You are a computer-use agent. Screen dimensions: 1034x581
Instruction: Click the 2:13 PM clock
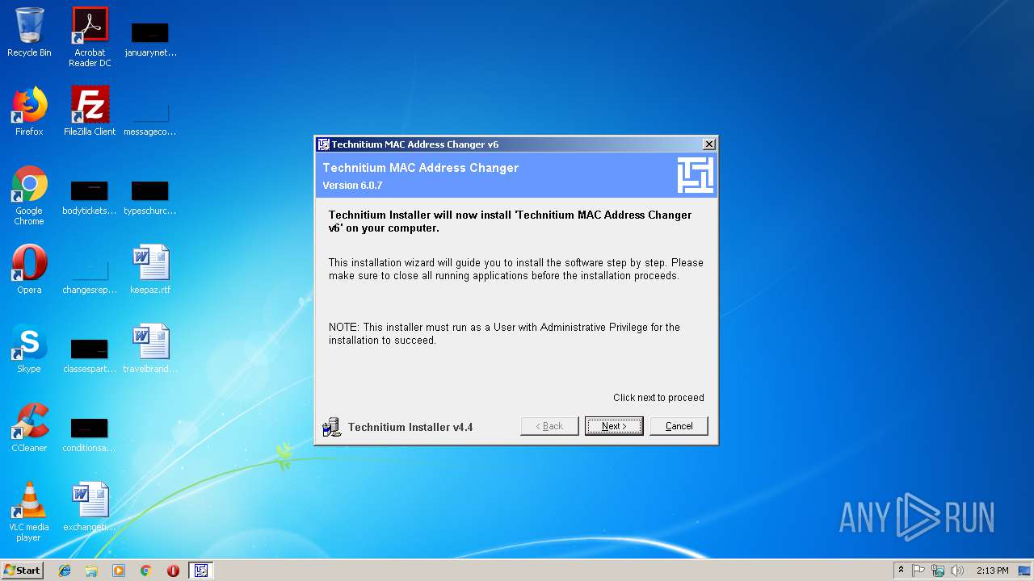click(992, 571)
